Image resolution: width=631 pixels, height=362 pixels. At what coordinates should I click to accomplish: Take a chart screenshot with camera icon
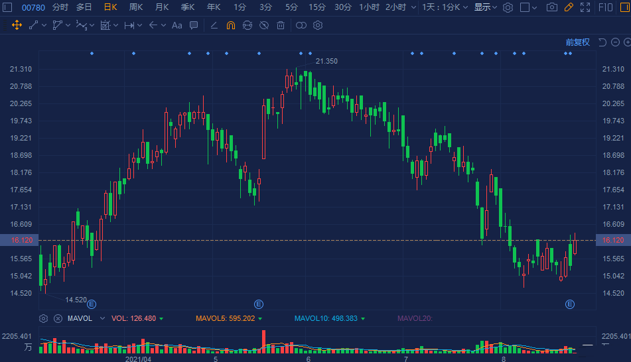pyautogui.click(x=552, y=7)
